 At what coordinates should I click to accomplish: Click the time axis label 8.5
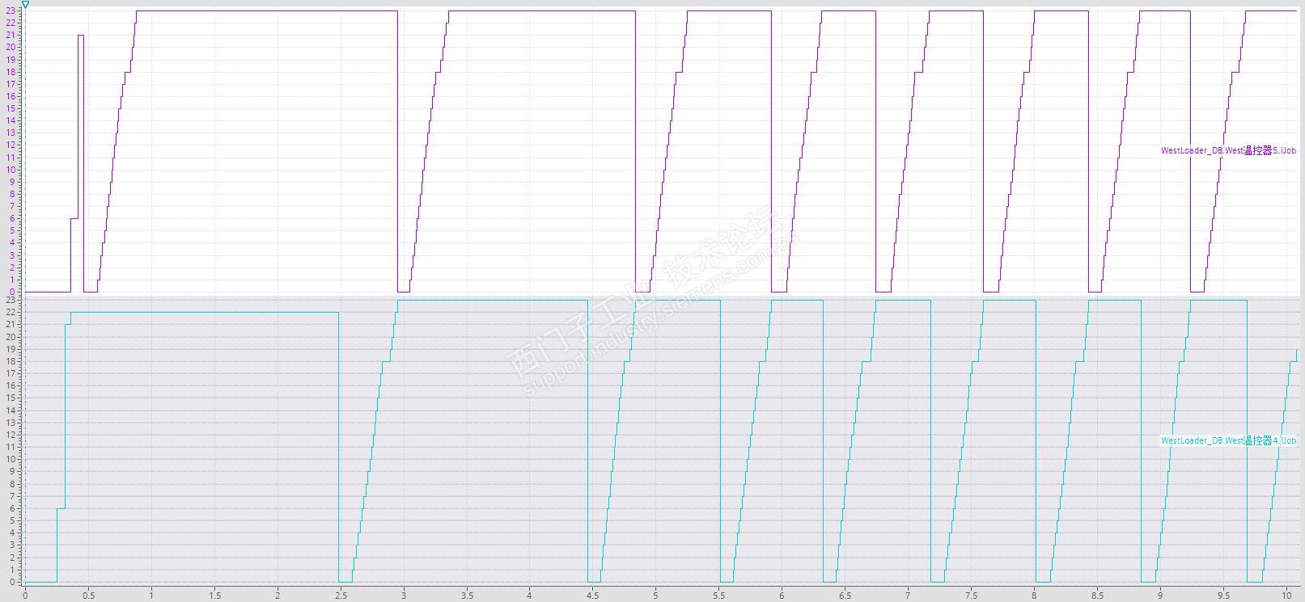tap(1097, 596)
